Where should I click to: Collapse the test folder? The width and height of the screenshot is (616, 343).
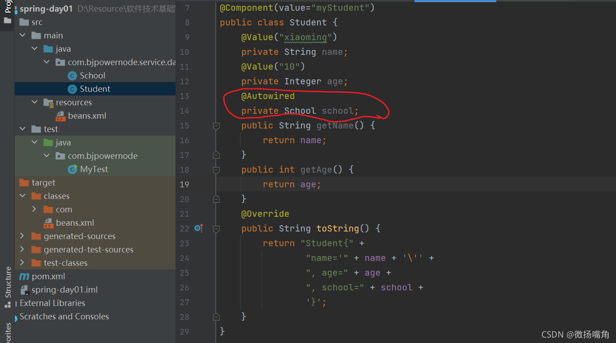point(22,129)
